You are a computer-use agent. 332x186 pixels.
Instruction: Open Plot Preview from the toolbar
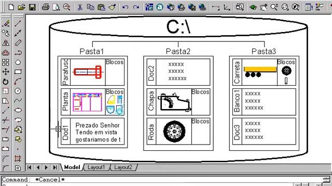(56, 7)
